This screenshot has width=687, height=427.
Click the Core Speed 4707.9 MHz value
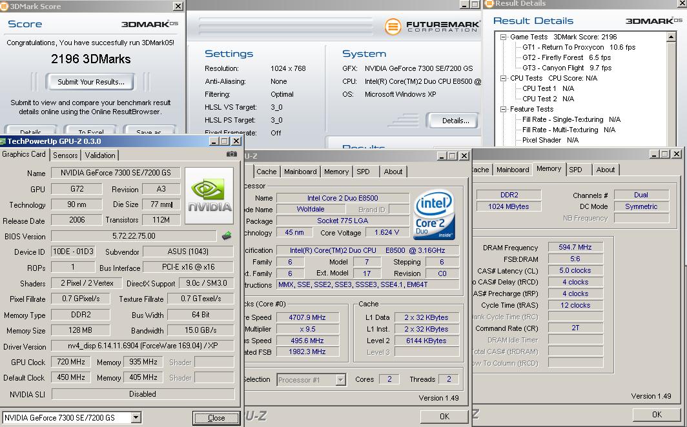pos(307,317)
